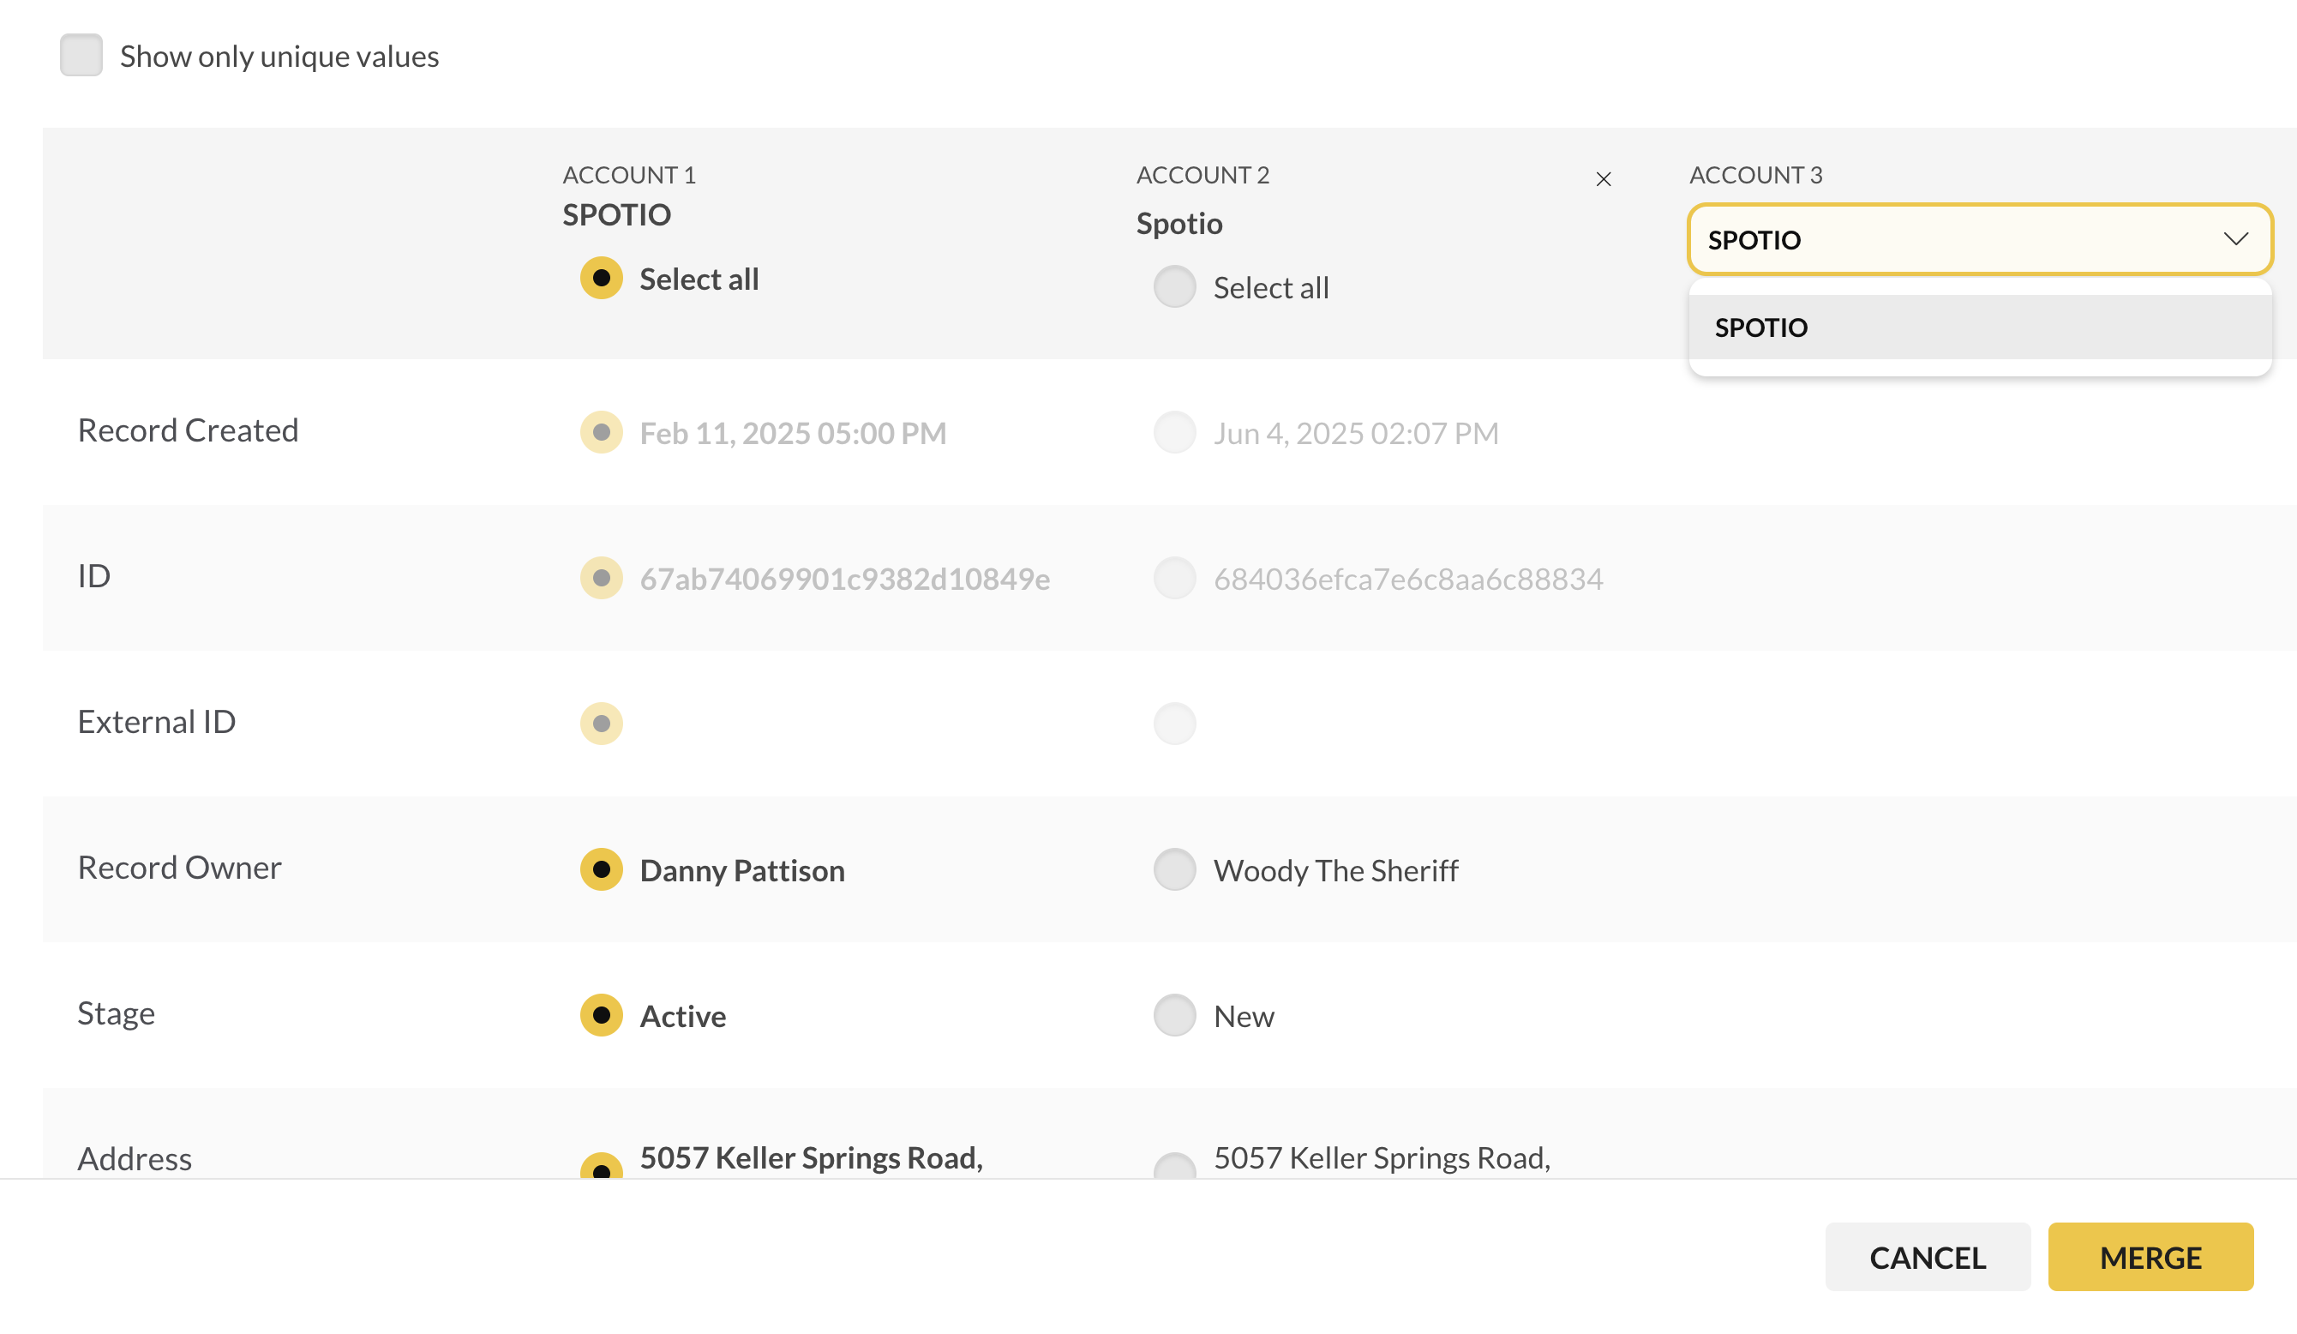Image resolution: width=2297 pixels, height=1334 pixels.
Task: Set Stage to Active
Action: point(602,1016)
